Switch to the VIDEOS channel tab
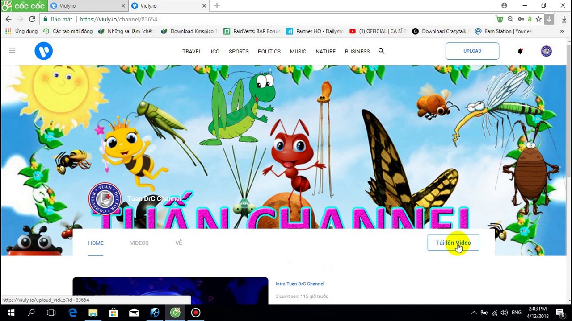Screen dimensions: 572x321 pyautogui.click(x=139, y=243)
